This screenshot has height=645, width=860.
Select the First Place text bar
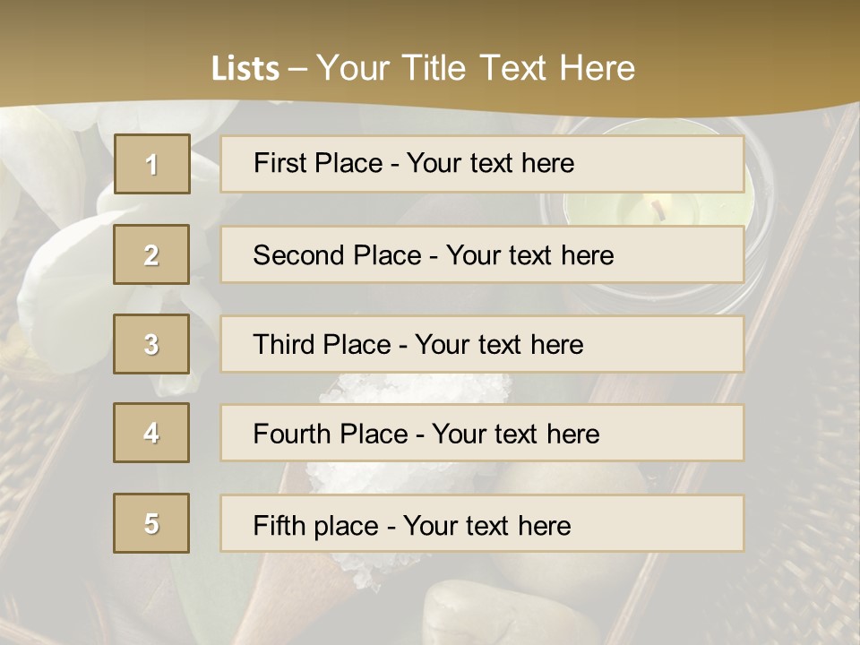(x=482, y=164)
